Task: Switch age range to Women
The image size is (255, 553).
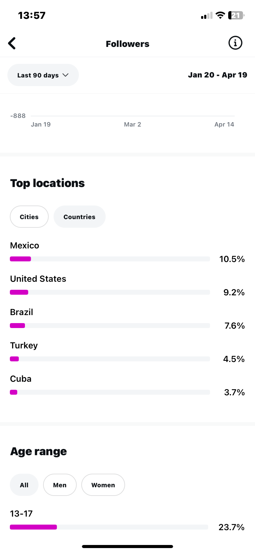Action: coord(103,485)
